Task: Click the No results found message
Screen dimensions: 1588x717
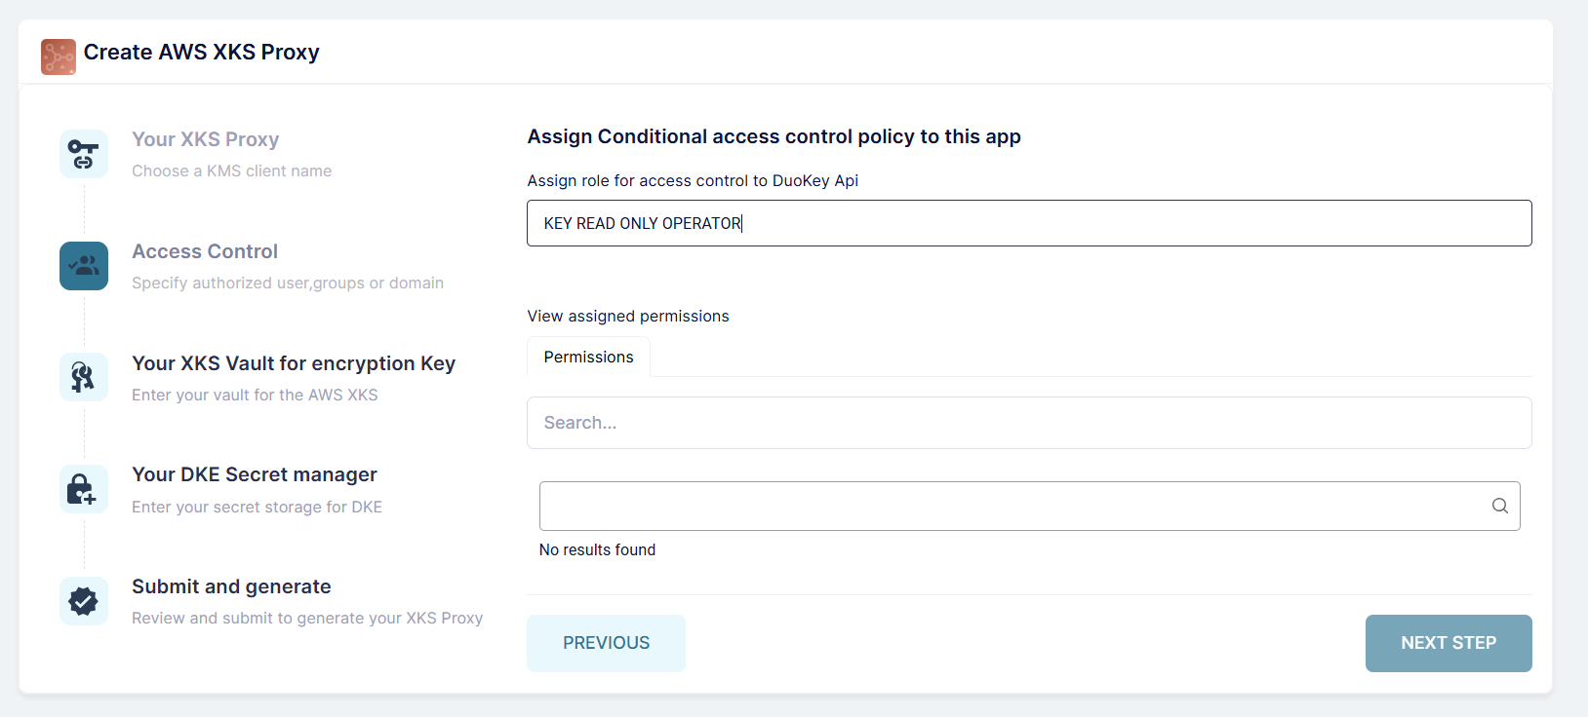Action: (598, 550)
